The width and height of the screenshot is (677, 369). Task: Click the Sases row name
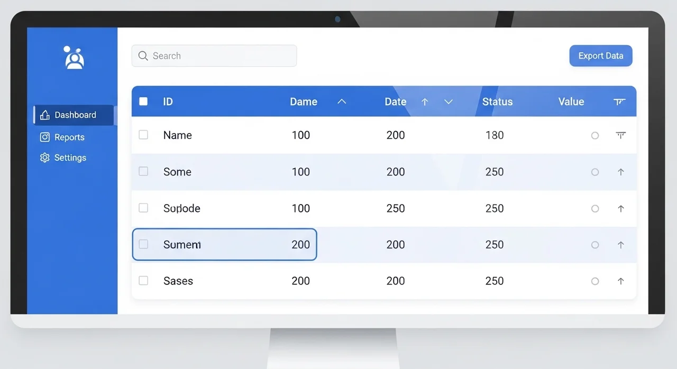pyautogui.click(x=178, y=281)
